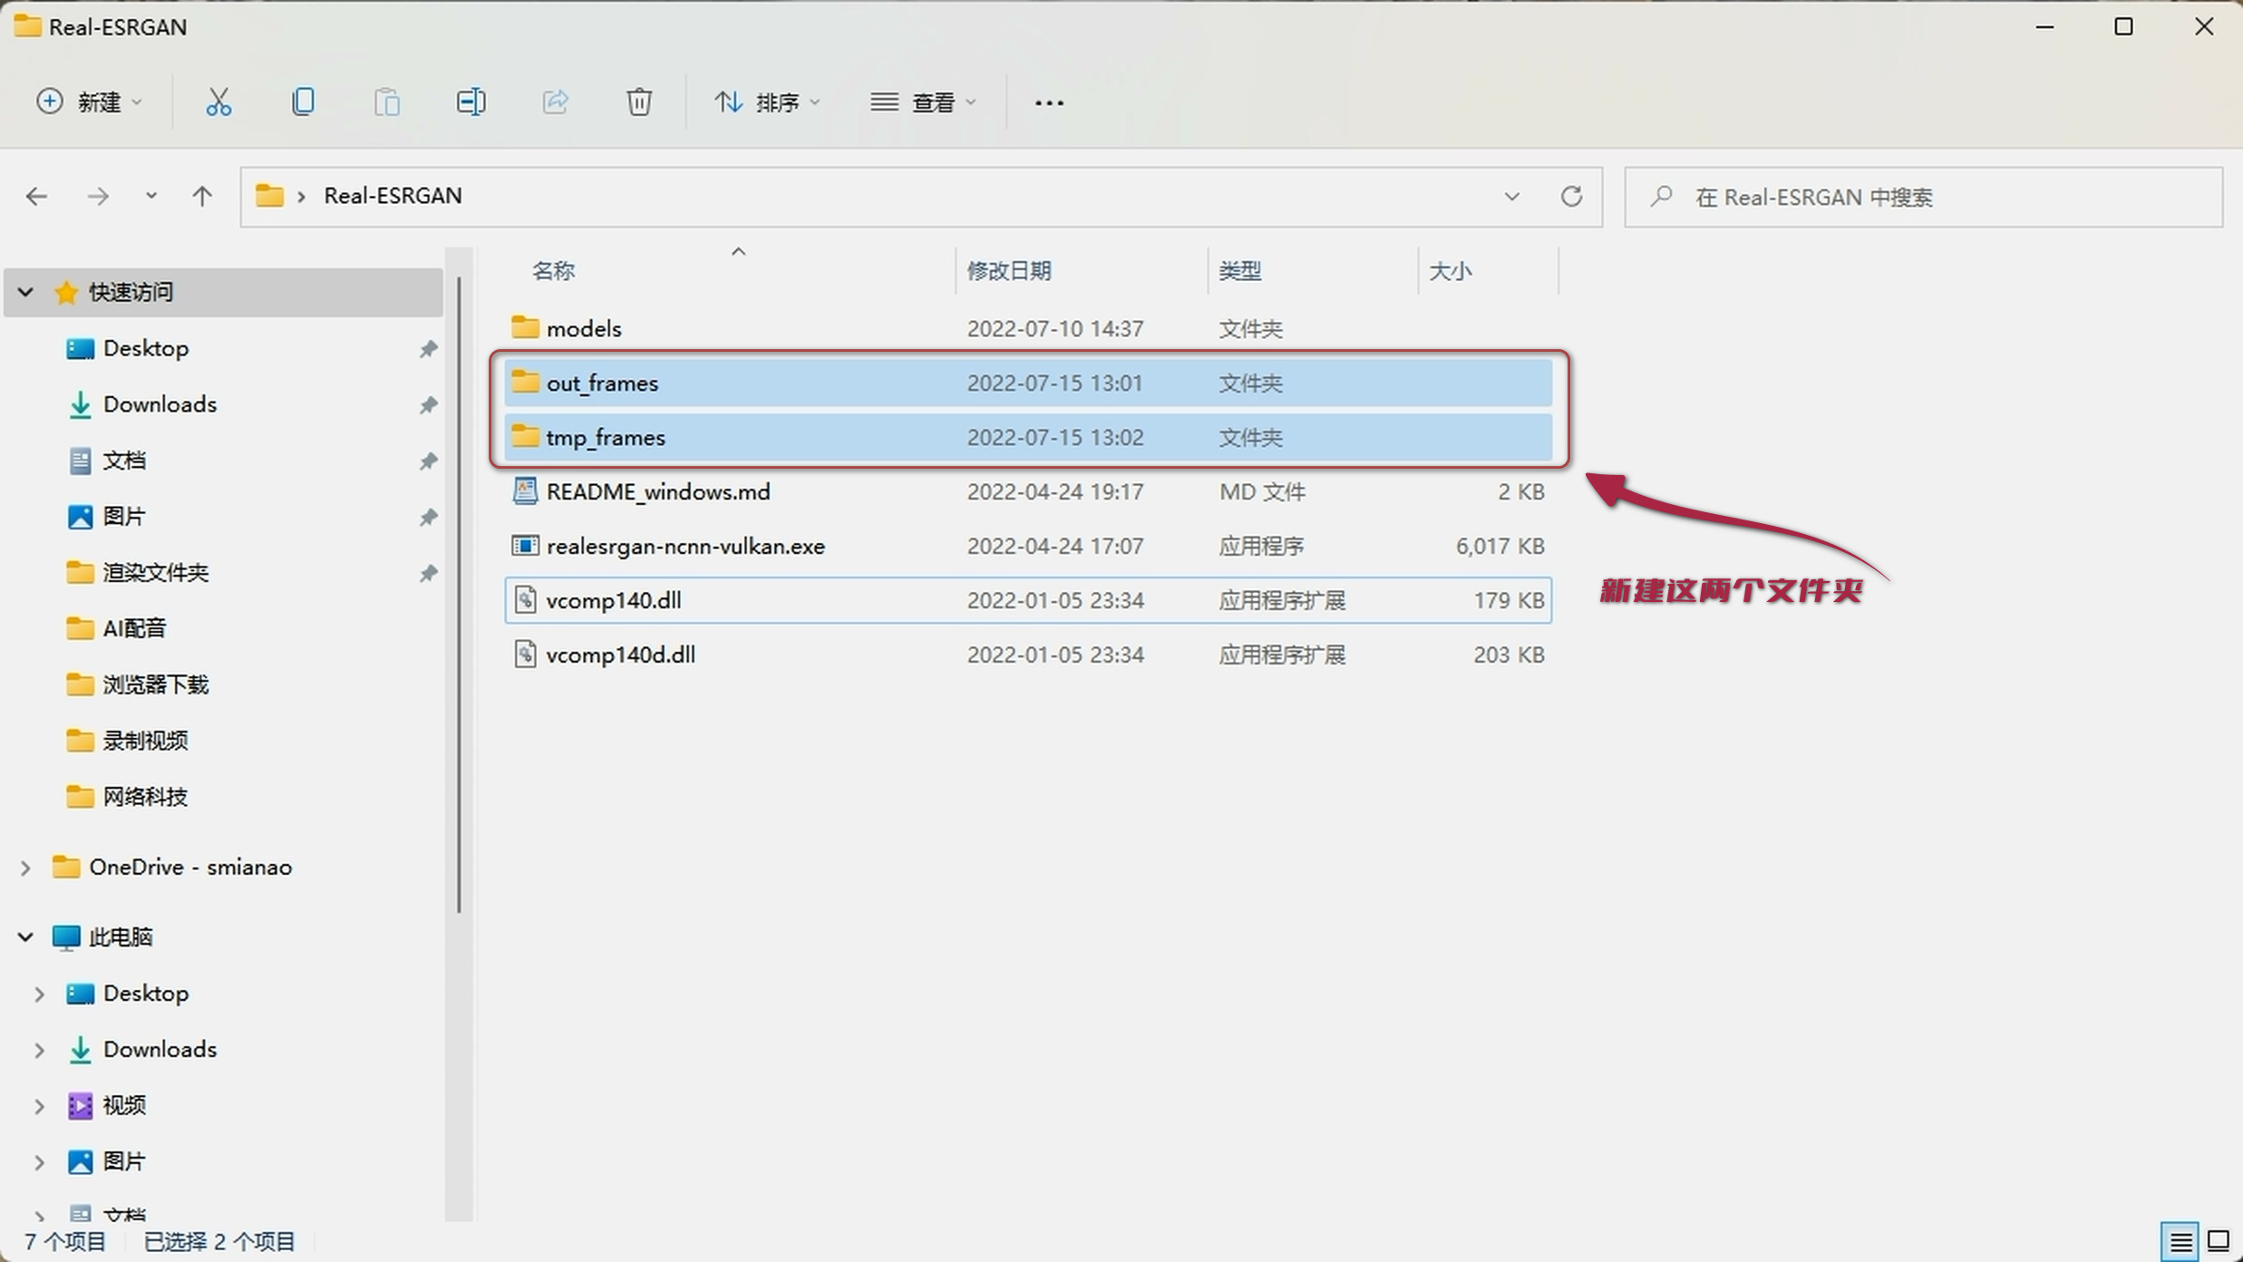
Task: Expand Downloads under 此电脑
Action: pos(39,1050)
